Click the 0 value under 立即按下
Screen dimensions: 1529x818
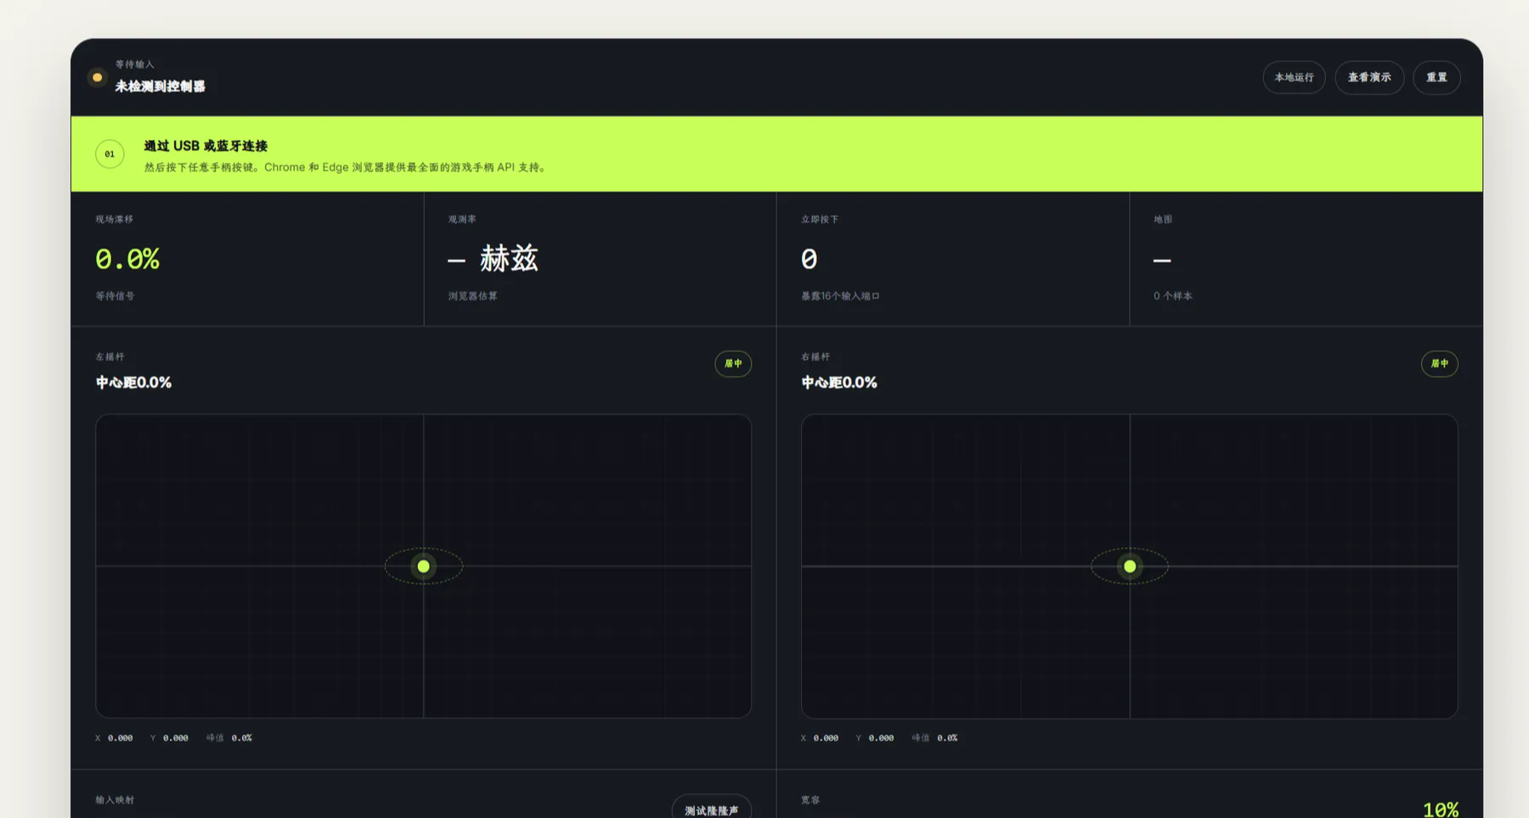pos(809,259)
